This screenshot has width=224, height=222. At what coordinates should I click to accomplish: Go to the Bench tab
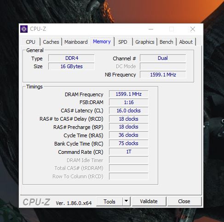(167, 42)
